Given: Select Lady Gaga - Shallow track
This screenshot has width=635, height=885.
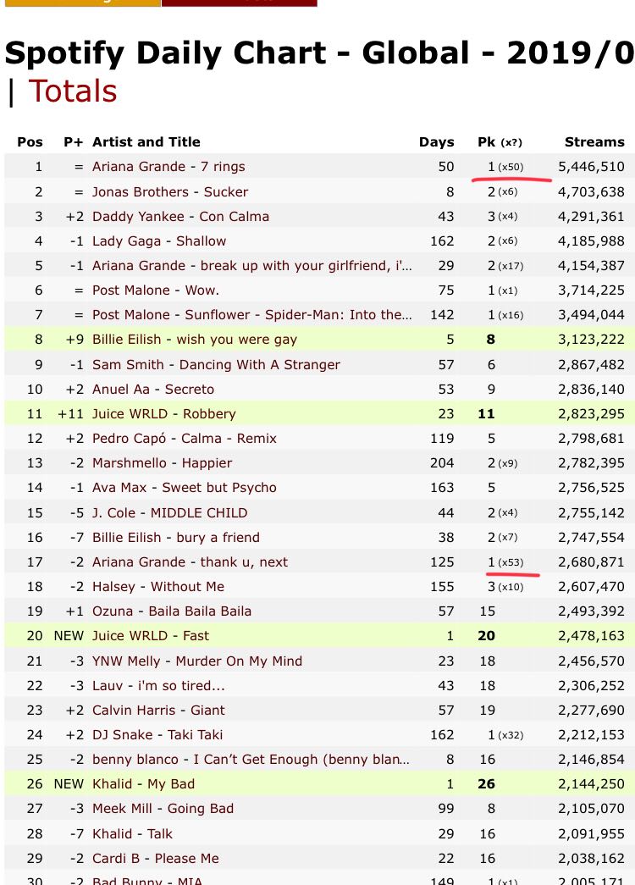Looking at the screenshot, I should (x=159, y=241).
